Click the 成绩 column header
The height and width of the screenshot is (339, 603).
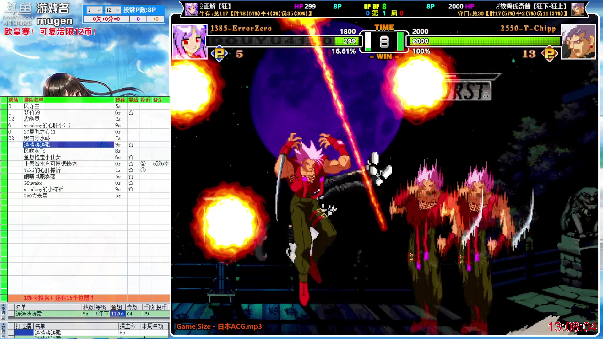tap(15, 100)
